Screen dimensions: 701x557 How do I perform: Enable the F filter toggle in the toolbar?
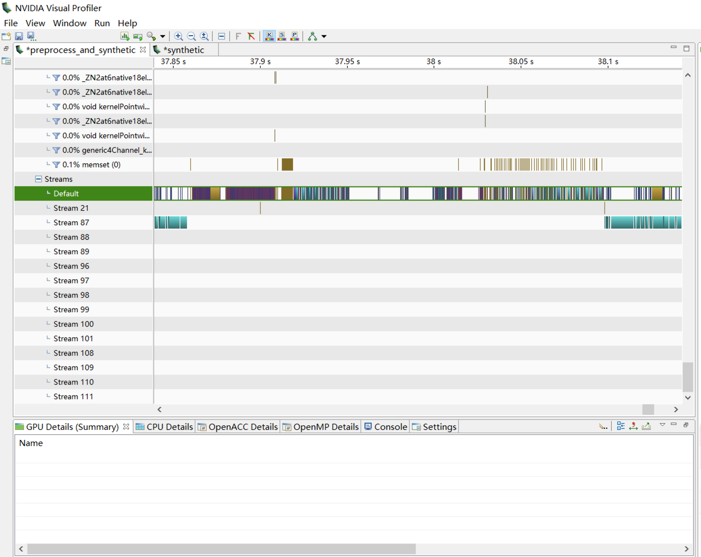coord(238,36)
